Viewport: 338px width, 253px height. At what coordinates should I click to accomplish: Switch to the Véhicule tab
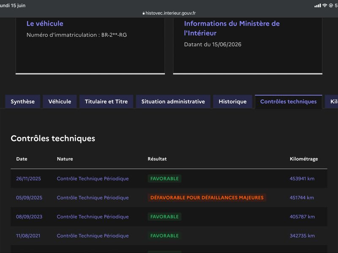pos(60,102)
